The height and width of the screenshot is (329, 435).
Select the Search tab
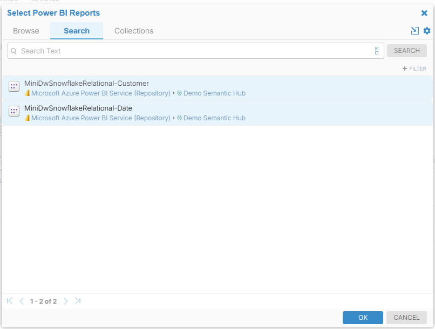77,31
